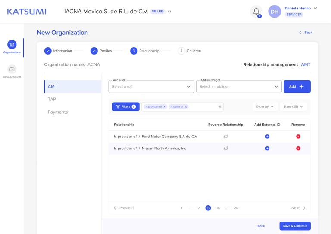Go back using the top Back link
Image resolution: width=331 pixels, height=234 pixels.
coord(306,33)
